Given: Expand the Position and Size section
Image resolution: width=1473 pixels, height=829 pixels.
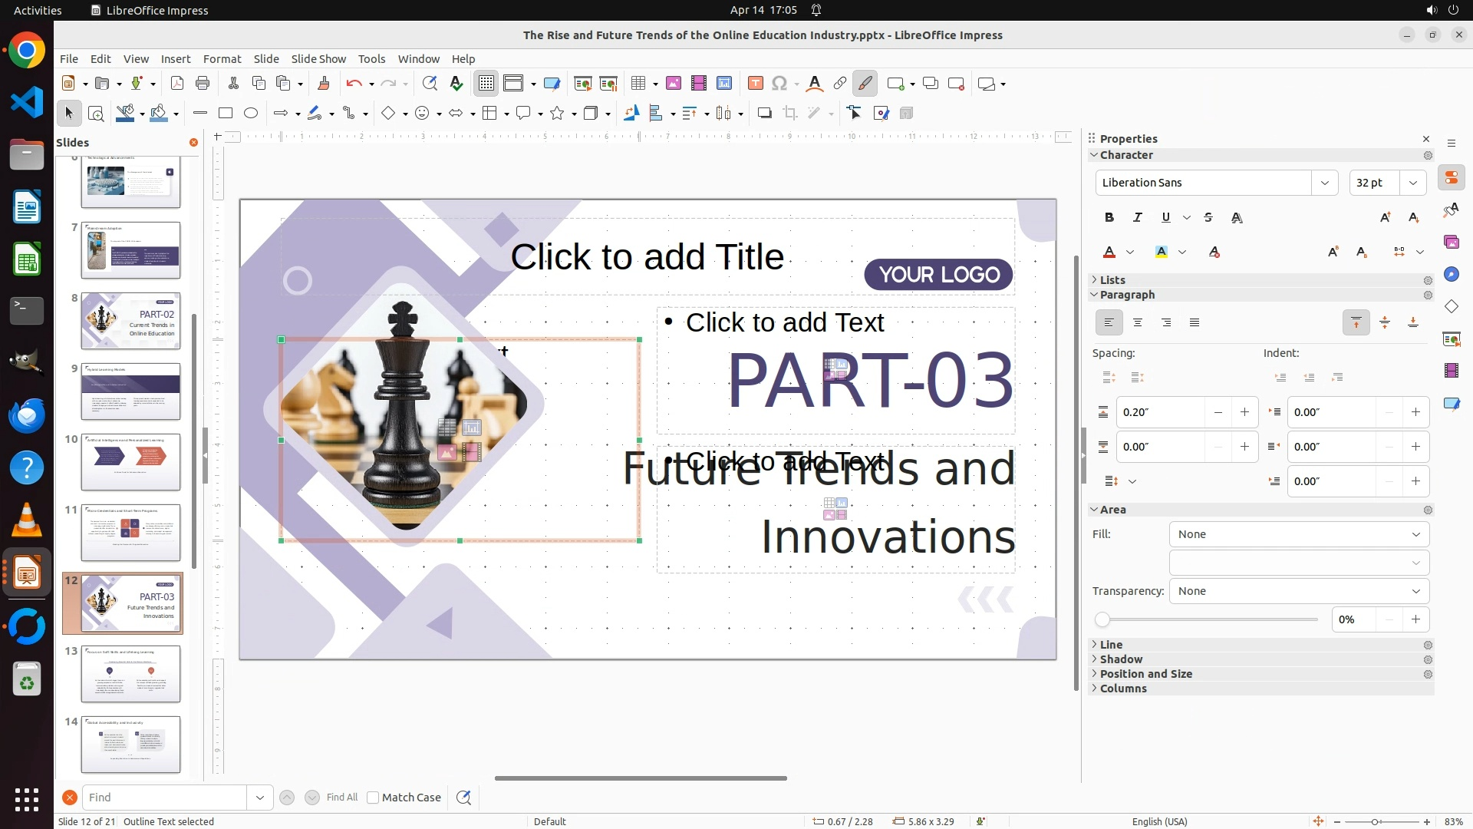Looking at the screenshot, I should tap(1145, 674).
